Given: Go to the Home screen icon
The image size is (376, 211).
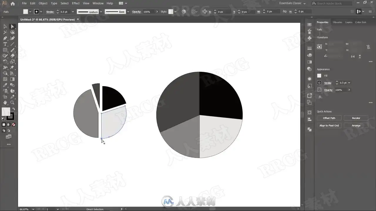Looking at the screenshot, I should (13, 4).
